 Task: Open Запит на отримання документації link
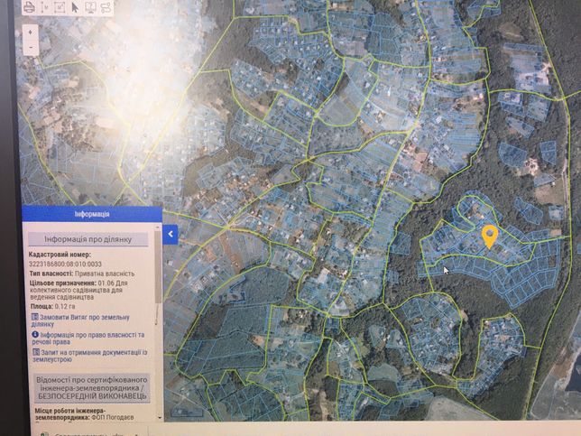89,356
